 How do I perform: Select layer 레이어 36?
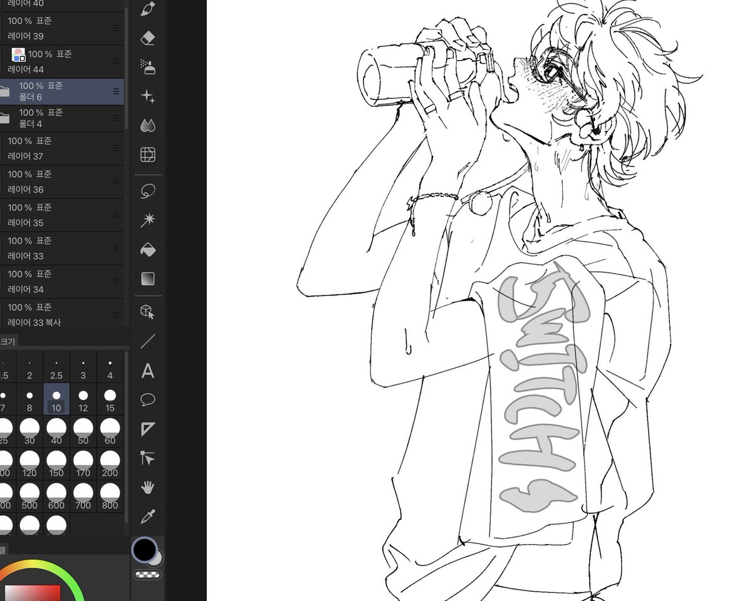[62, 182]
